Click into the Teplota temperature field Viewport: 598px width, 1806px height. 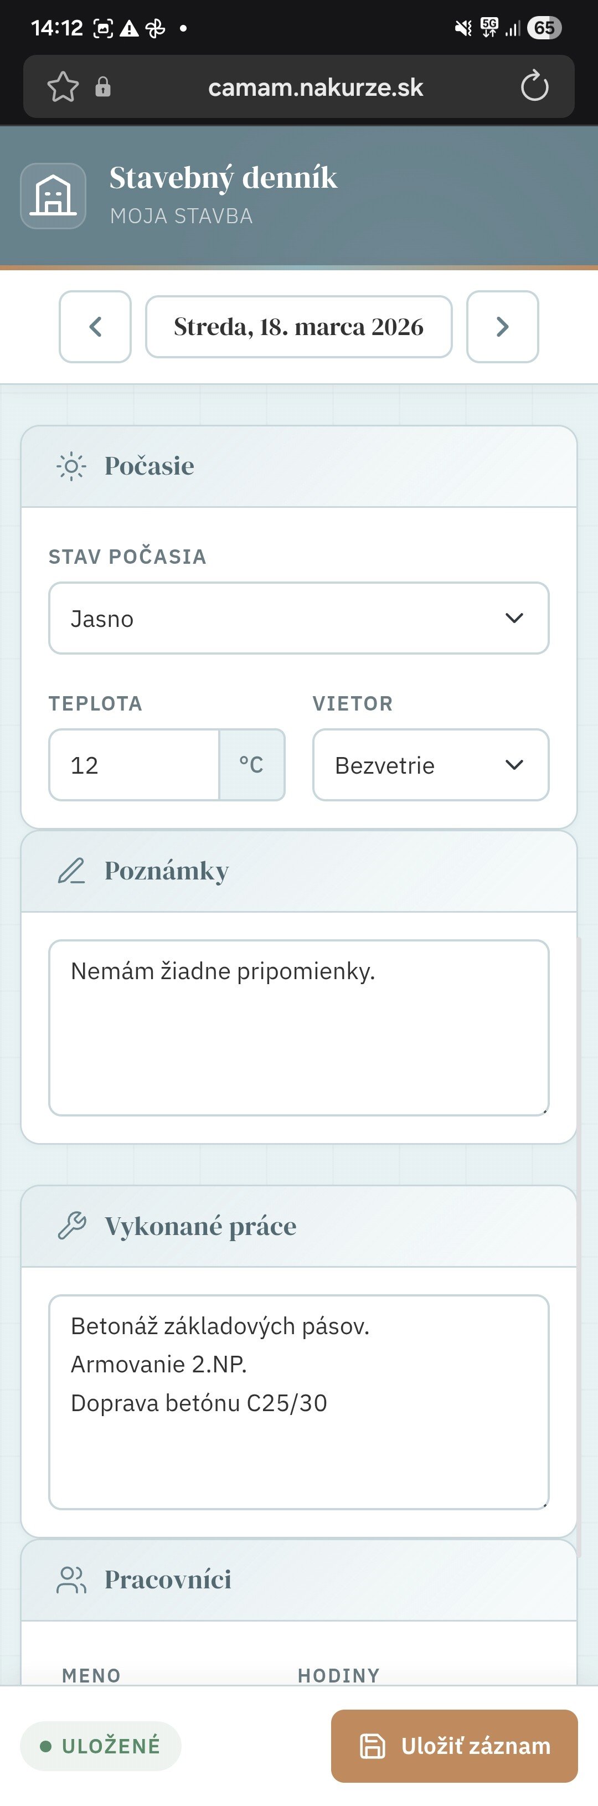(134, 765)
